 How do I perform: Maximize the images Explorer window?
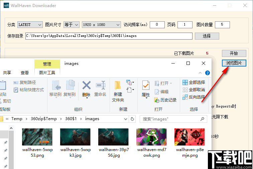[188, 63]
